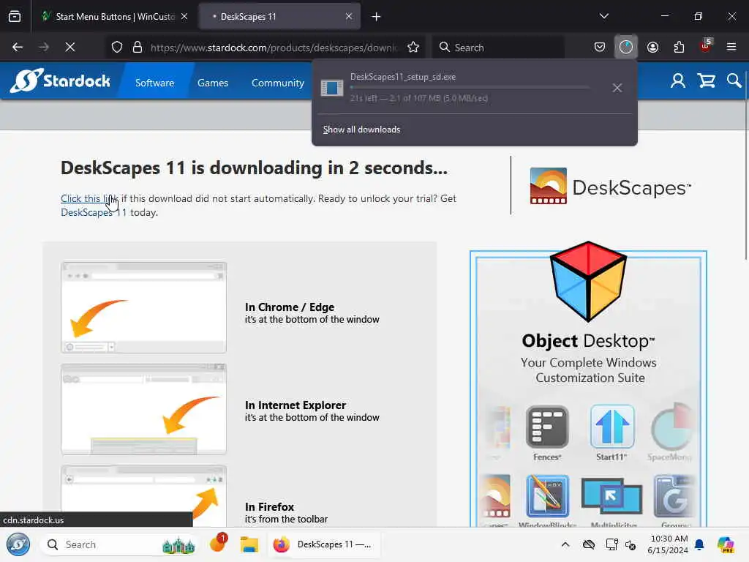Bookmark this page with star icon
749x562 pixels.
coord(413,47)
